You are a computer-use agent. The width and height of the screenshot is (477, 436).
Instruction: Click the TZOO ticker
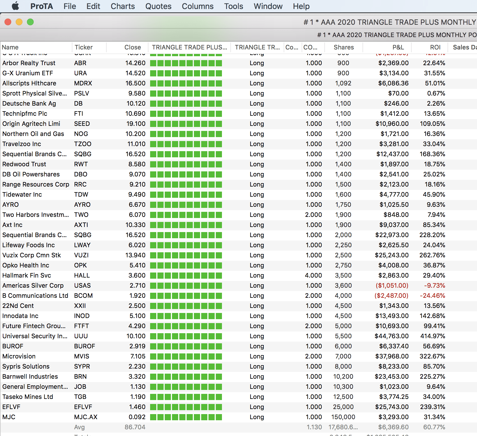pos(83,144)
